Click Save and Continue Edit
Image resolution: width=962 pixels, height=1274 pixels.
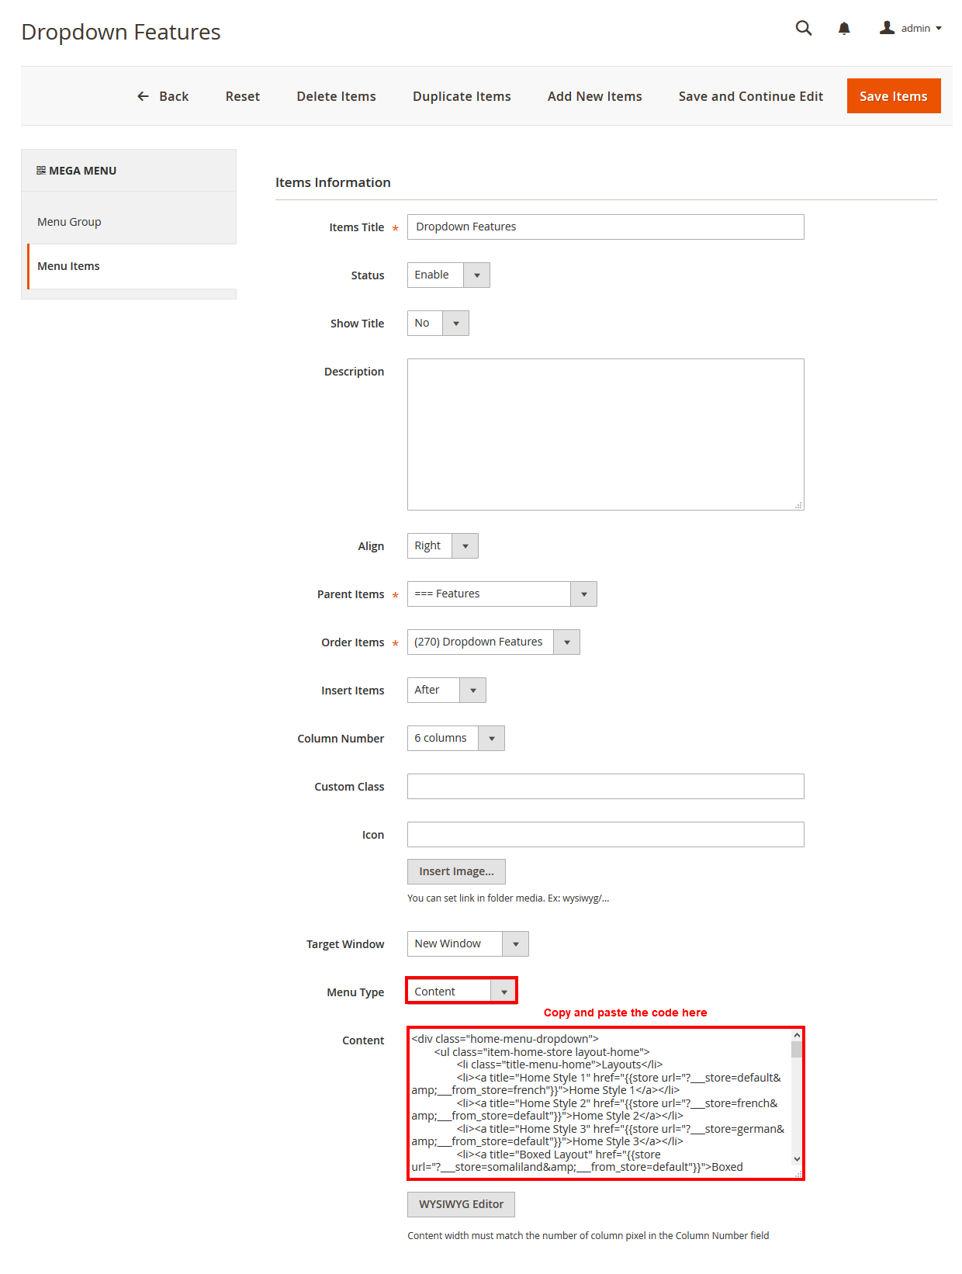coord(751,96)
